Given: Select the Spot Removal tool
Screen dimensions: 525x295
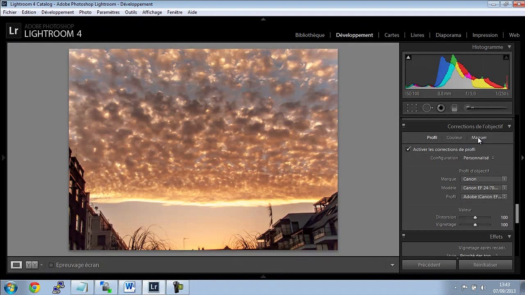Looking at the screenshot, I should coord(427,108).
